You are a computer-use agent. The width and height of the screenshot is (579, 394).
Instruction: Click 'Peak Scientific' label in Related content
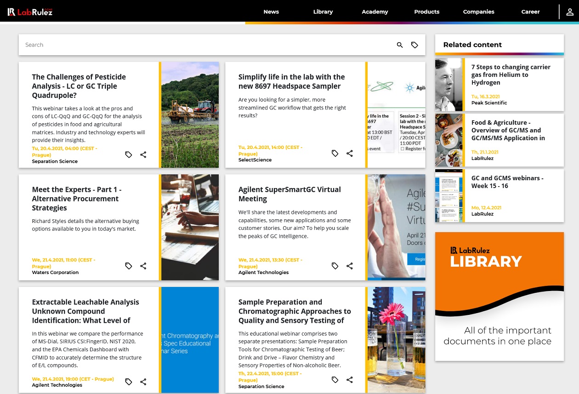489,103
